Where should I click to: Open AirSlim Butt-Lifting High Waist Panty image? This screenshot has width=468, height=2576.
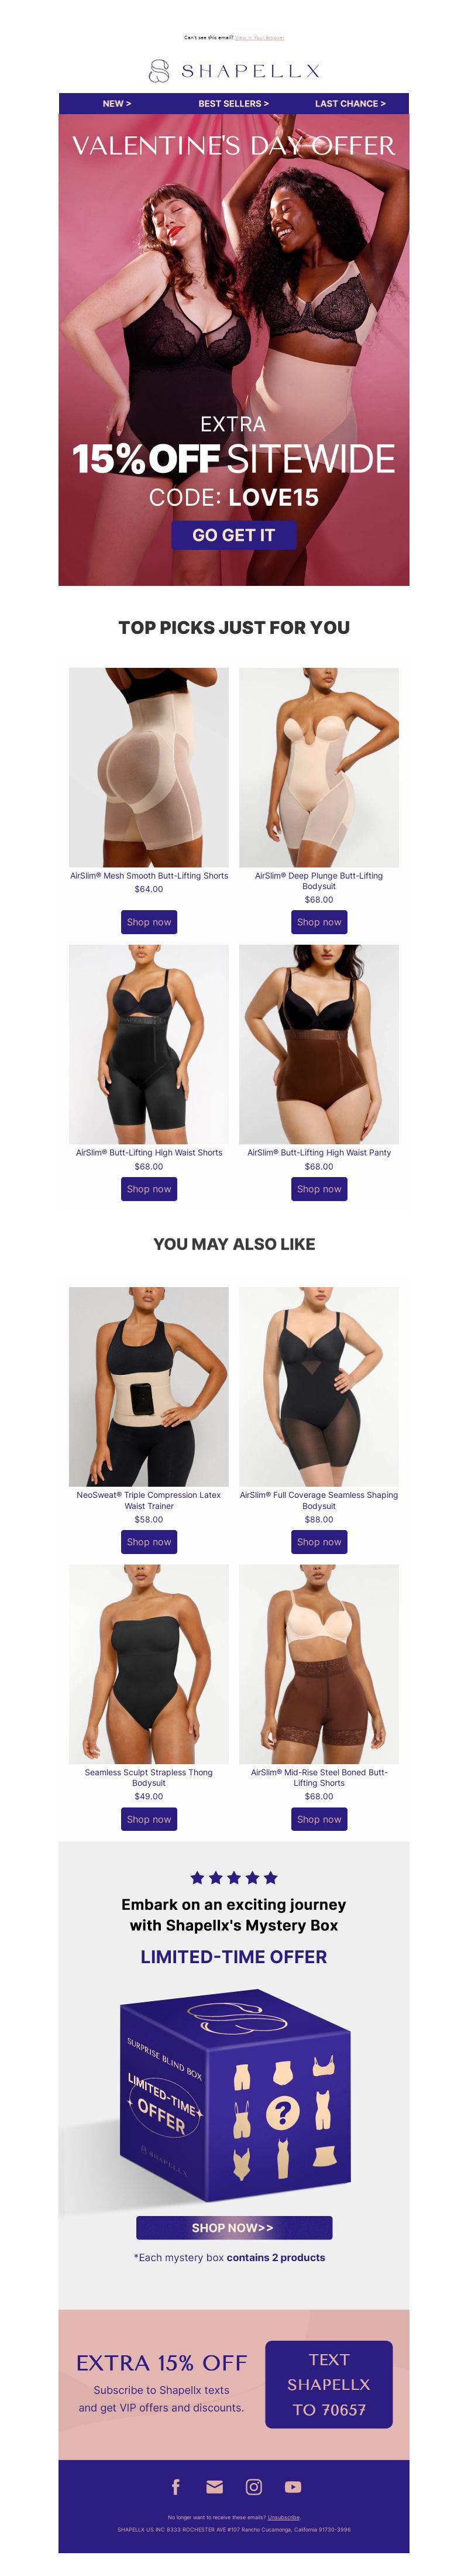pos(319,1044)
